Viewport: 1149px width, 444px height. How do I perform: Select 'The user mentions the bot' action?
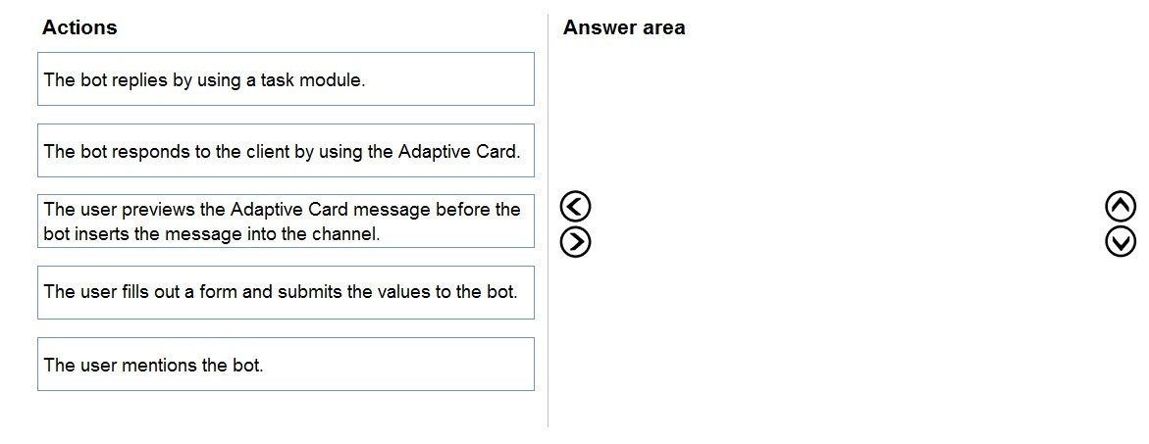[286, 365]
